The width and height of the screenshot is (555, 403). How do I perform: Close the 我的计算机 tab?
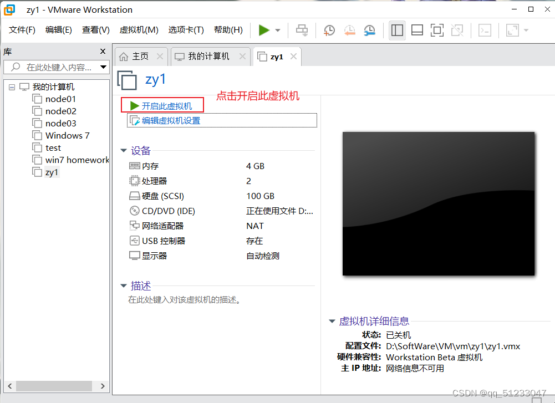(x=242, y=56)
